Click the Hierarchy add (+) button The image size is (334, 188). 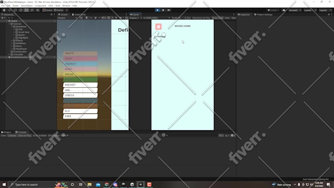2,18
